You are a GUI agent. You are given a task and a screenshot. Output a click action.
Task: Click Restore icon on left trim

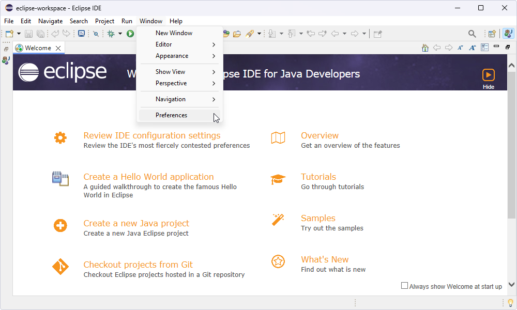pyautogui.click(x=6, y=49)
